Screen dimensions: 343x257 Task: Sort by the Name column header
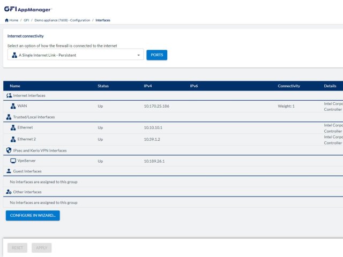coord(15,86)
